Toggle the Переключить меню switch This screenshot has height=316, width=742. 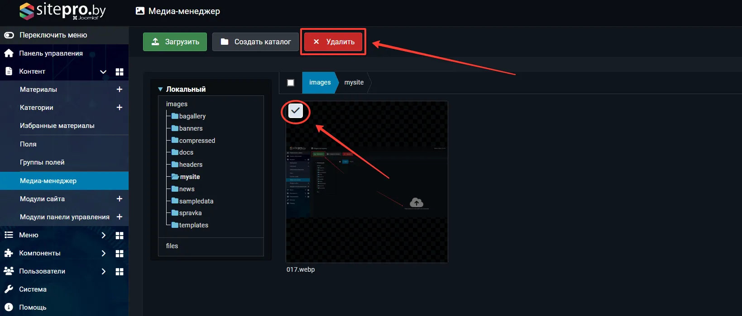tap(9, 35)
